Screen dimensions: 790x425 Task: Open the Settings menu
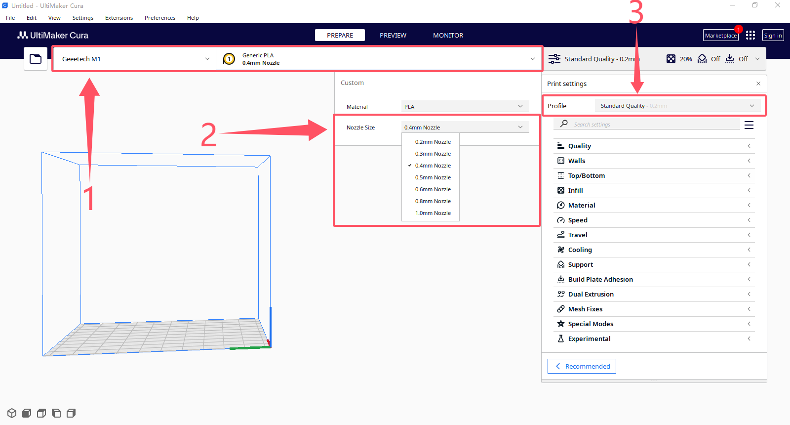pos(83,18)
